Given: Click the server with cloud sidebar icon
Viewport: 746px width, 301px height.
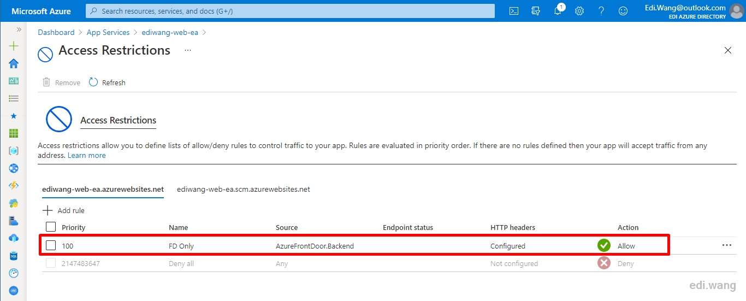Looking at the screenshot, I should 14,221.
